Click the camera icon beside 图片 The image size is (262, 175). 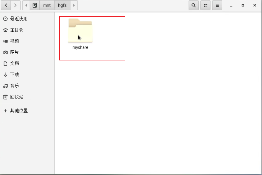point(5,52)
